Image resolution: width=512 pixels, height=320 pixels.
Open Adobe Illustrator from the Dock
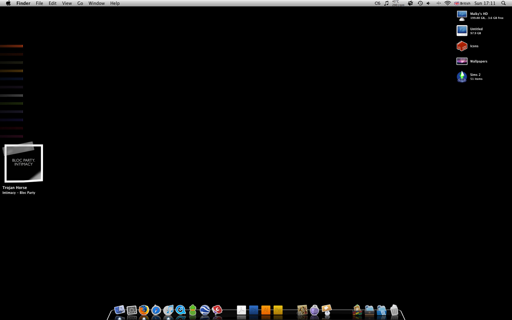tap(265, 310)
